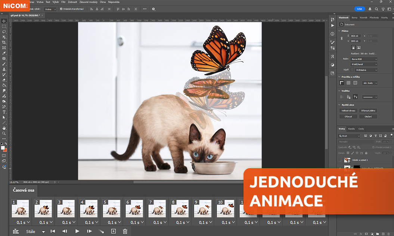The height and width of the screenshot is (236, 394).
Task: Duplicate the selected frame in timeline
Action: [114, 231]
